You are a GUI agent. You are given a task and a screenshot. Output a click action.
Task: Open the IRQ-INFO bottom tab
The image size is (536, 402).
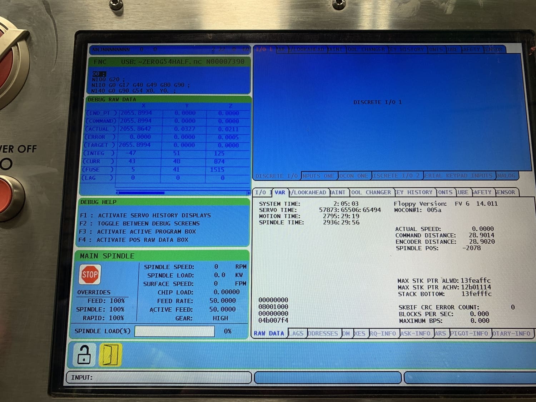click(x=383, y=333)
